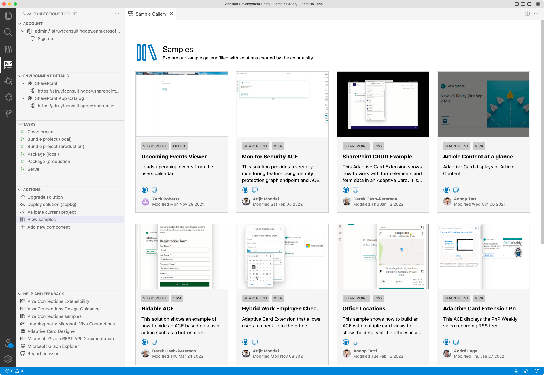Toggle the SharePoint App Catalog tree item
The height and width of the screenshot is (375, 544).
[23, 98]
